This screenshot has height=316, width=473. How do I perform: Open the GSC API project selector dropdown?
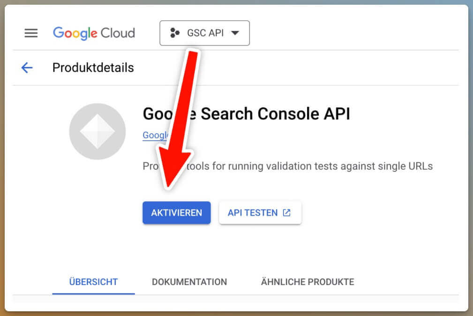click(204, 33)
